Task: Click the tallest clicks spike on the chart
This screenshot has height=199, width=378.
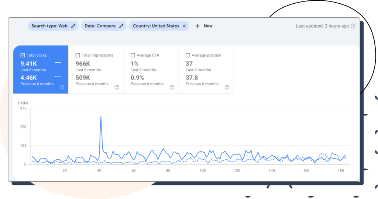Action: tap(101, 117)
